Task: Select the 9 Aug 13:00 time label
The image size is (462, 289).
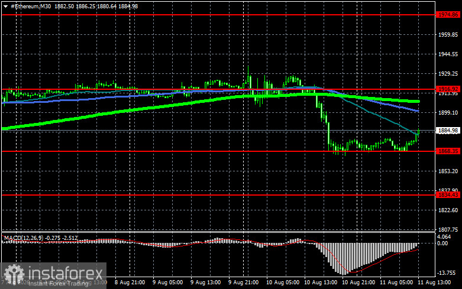Action: coord(205,282)
